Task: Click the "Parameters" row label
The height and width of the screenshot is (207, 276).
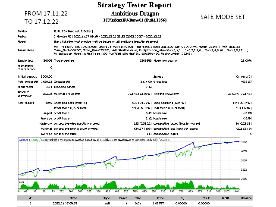Action: pos(26,50)
